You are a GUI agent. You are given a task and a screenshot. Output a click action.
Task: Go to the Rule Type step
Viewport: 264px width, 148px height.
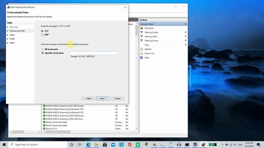(x=14, y=27)
